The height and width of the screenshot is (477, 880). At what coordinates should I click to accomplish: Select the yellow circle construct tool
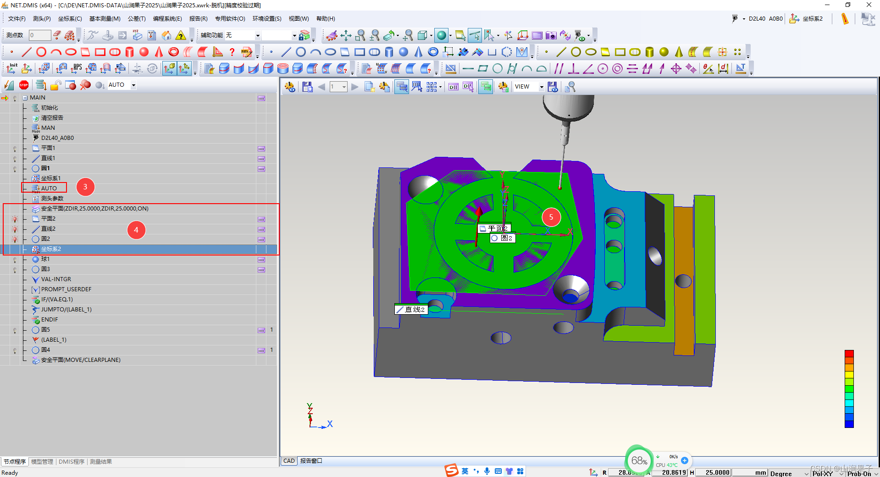point(576,52)
